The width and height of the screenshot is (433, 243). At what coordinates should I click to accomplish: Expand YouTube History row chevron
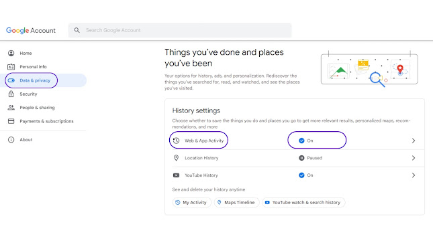click(x=414, y=175)
